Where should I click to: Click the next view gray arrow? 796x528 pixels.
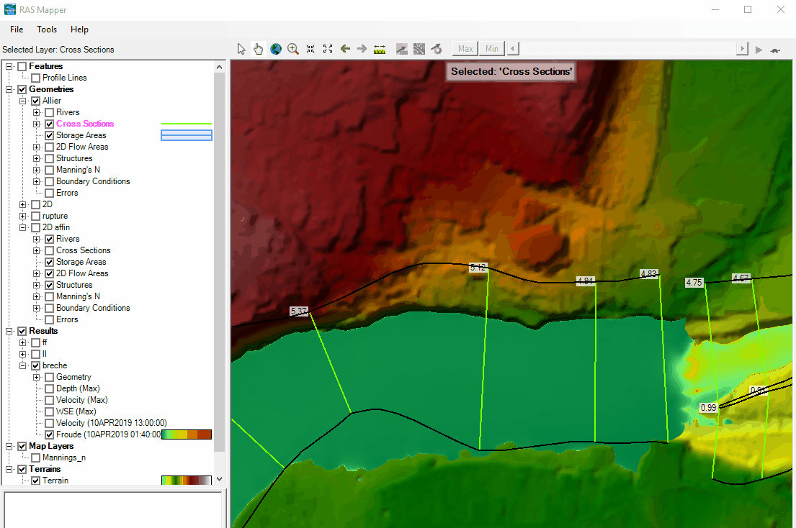(362, 49)
